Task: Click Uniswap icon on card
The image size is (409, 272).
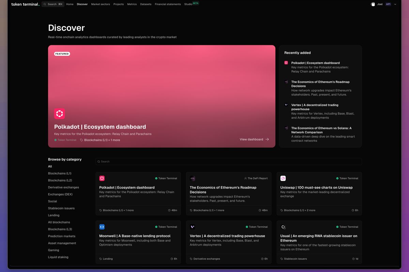Action: click(x=283, y=178)
